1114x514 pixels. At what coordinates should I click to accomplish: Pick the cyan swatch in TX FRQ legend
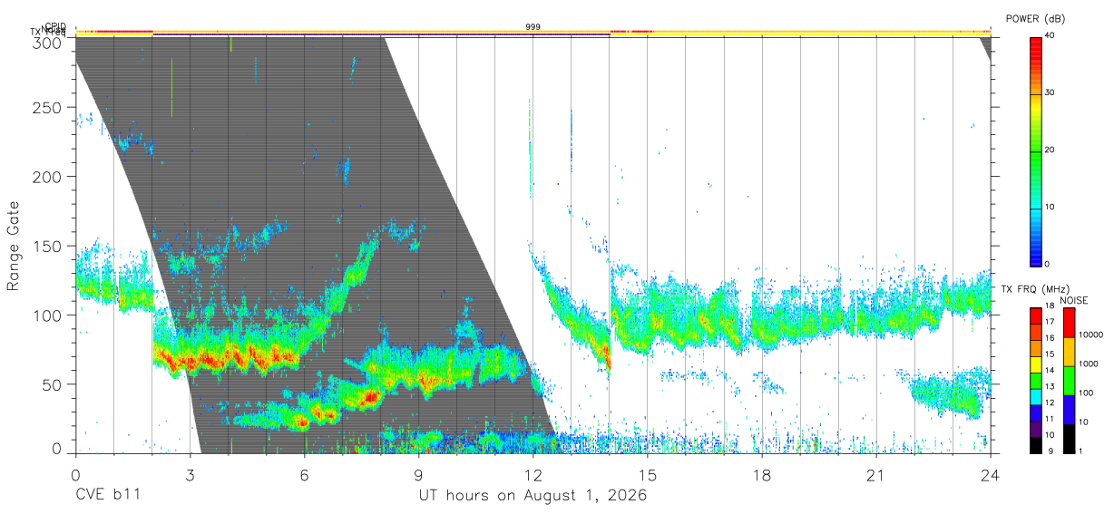[x=1035, y=396]
